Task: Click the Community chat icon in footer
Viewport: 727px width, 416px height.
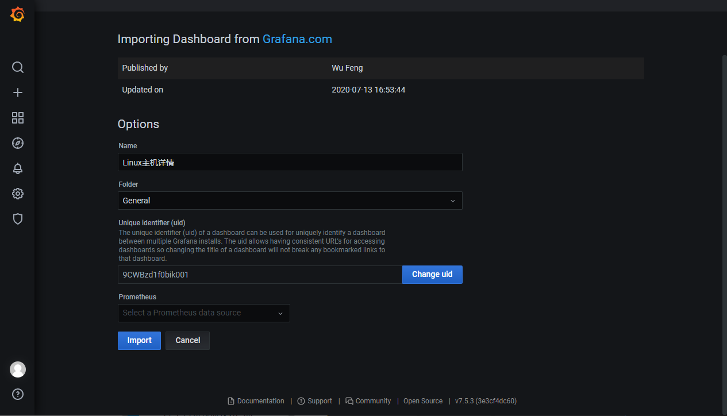Action: tap(349, 401)
